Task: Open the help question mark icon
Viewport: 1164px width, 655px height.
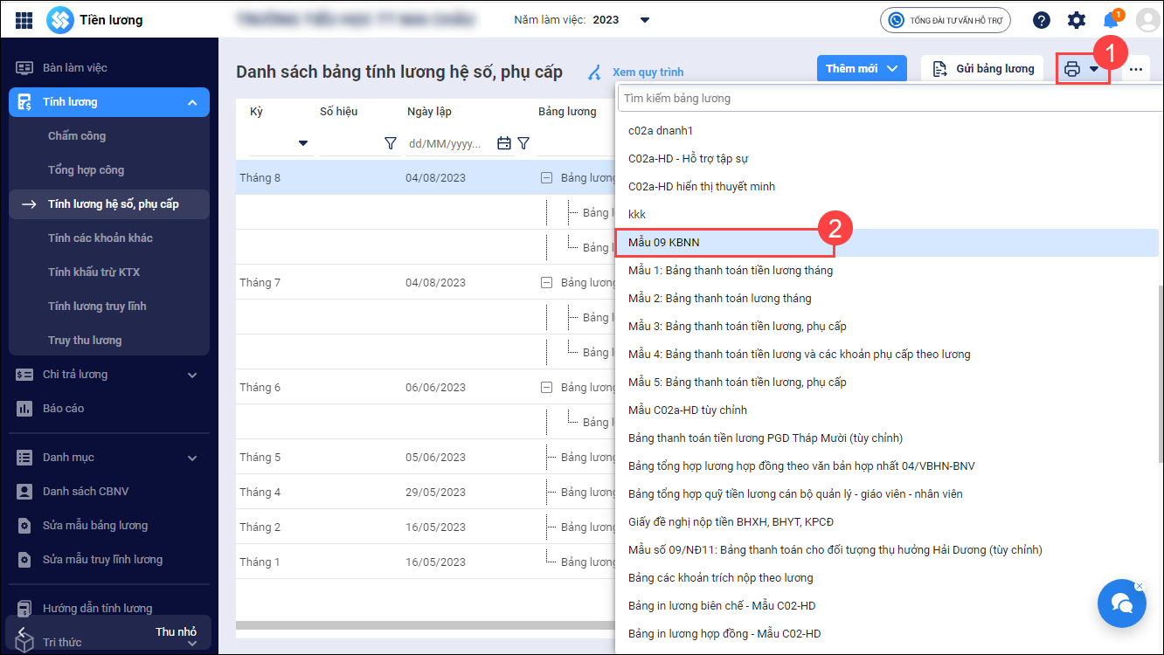Action: pyautogui.click(x=1041, y=20)
